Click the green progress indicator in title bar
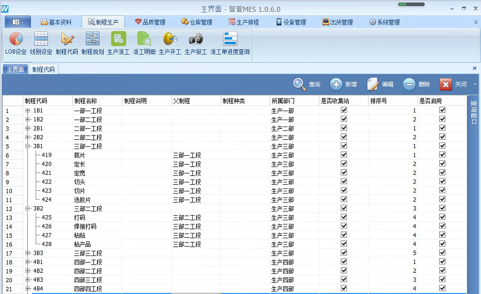The width and height of the screenshot is (481, 294). pos(411,4)
